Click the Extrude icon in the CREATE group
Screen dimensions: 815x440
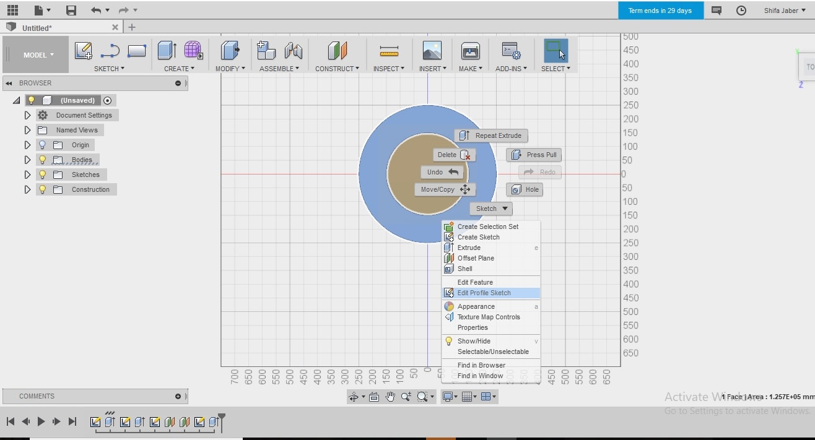(x=167, y=51)
